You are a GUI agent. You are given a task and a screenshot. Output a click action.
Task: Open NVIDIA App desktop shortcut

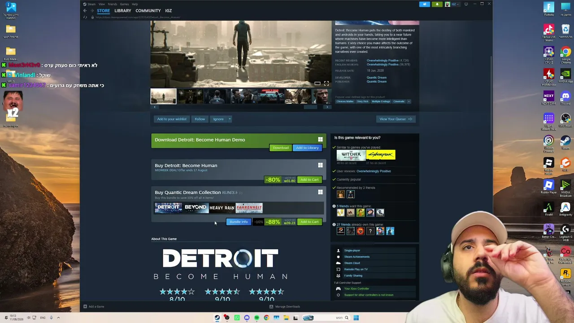click(565, 76)
